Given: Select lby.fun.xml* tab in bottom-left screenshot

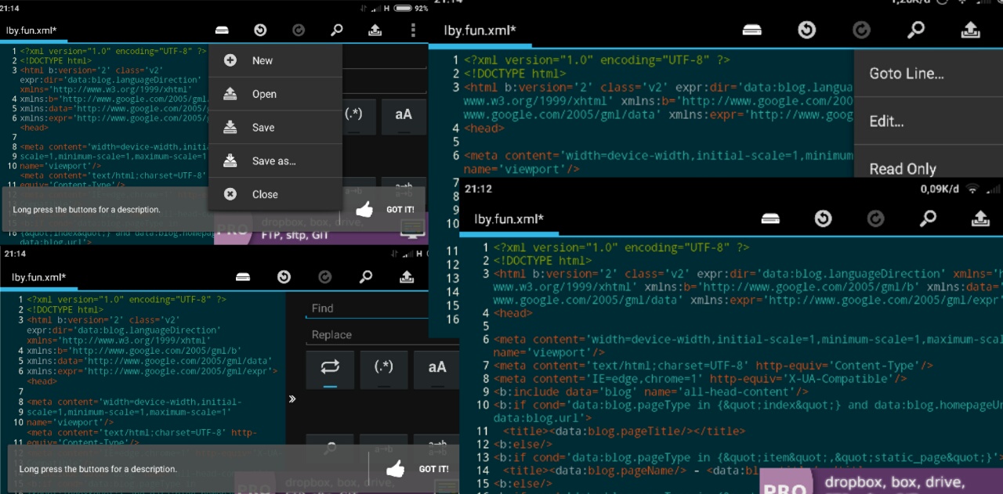Looking at the screenshot, I should pyautogui.click(x=39, y=277).
